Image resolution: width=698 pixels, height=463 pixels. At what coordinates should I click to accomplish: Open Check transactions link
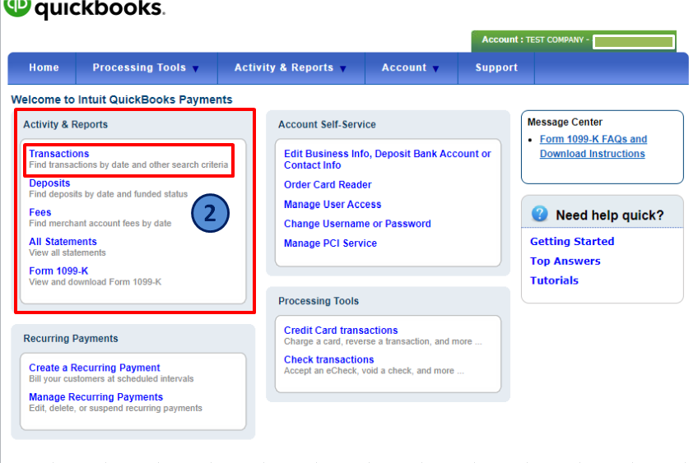click(x=329, y=359)
